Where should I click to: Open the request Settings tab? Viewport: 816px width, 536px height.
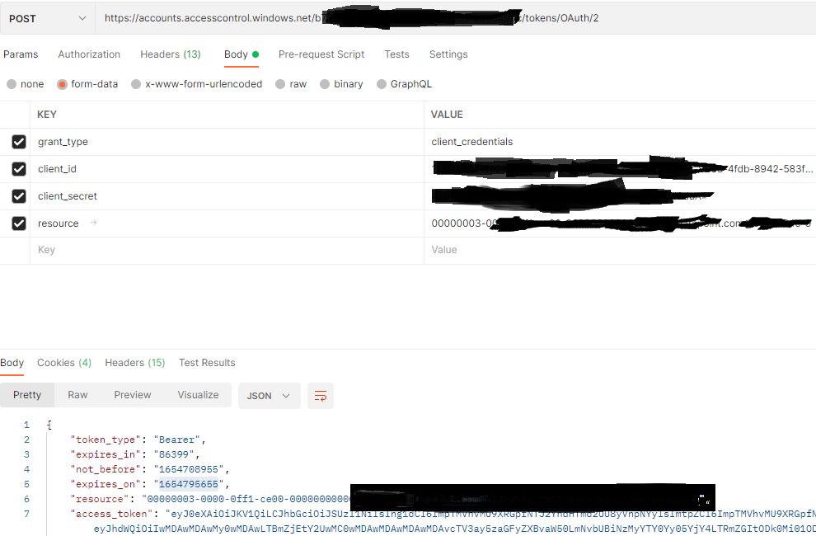[x=448, y=54]
